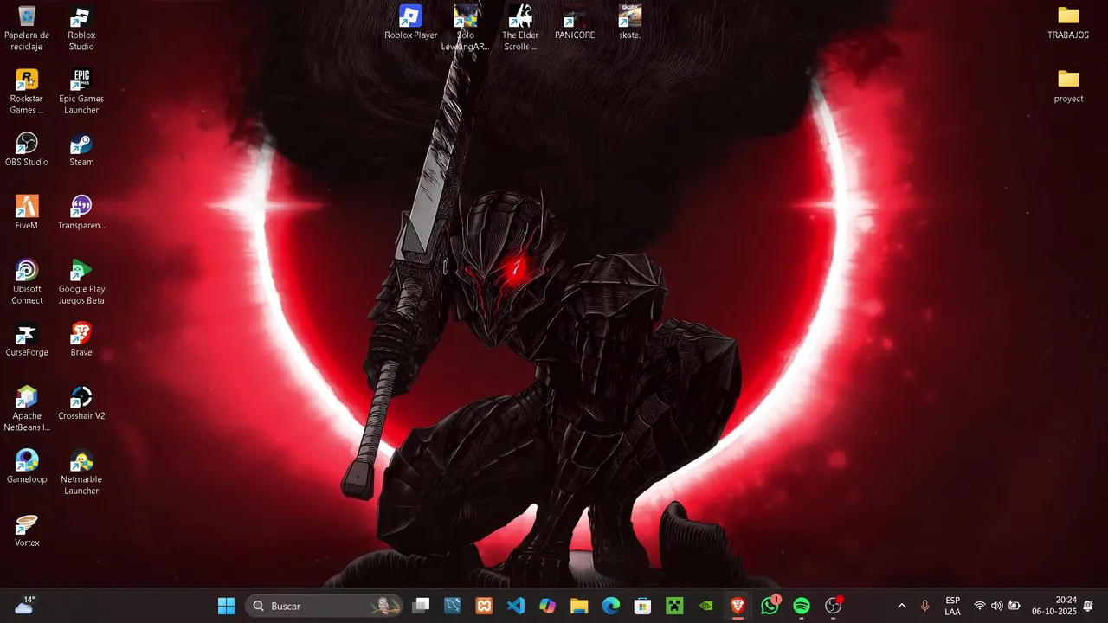Open Wi-Fi network quick settings
Viewport: 1108px width, 623px height.
click(980, 606)
